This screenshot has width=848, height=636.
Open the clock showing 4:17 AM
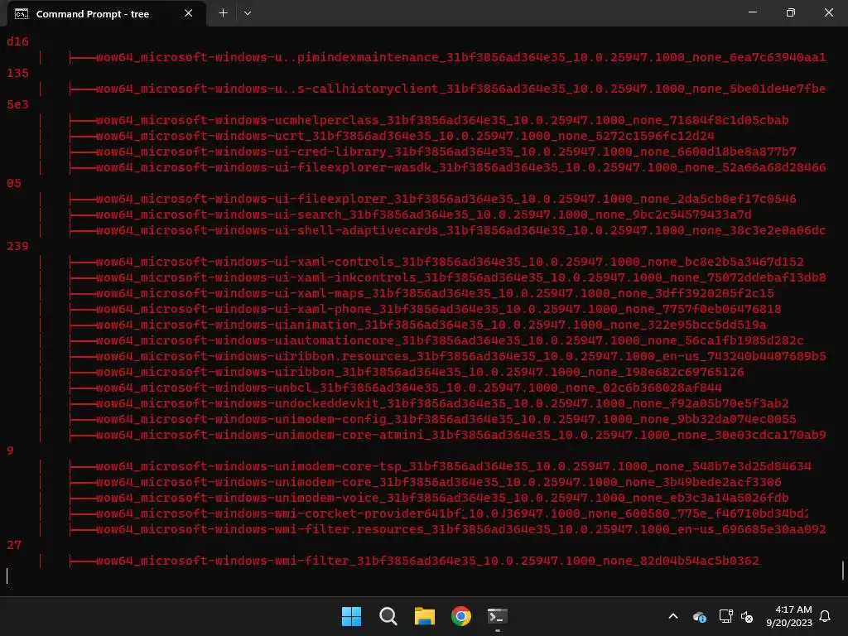tap(789, 616)
